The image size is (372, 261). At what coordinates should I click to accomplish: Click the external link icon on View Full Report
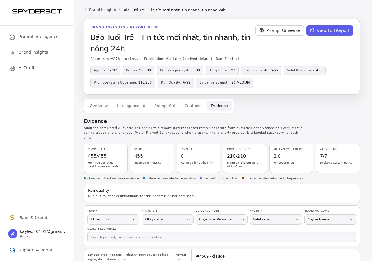tap(312, 30)
